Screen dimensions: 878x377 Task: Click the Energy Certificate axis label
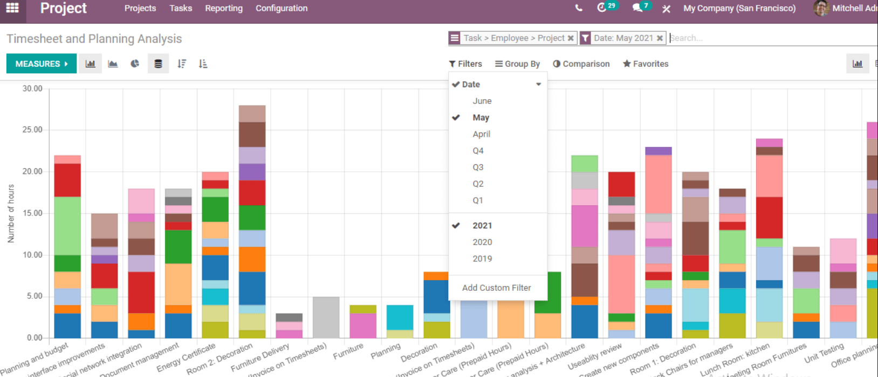[x=186, y=358]
